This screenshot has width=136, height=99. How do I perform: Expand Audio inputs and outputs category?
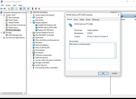pyautogui.click(x=31, y=15)
